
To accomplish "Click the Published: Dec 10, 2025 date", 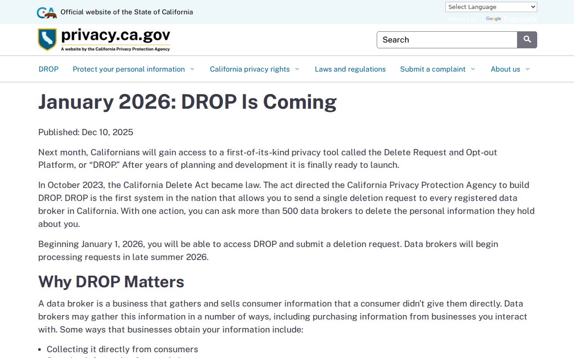I will pos(86,132).
